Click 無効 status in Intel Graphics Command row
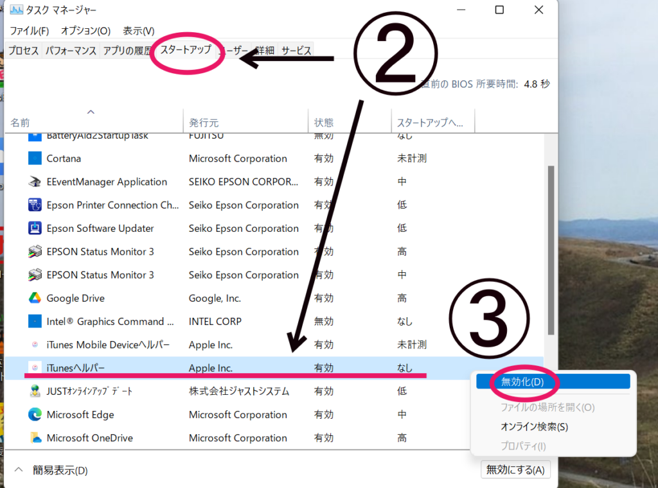 (324, 321)
